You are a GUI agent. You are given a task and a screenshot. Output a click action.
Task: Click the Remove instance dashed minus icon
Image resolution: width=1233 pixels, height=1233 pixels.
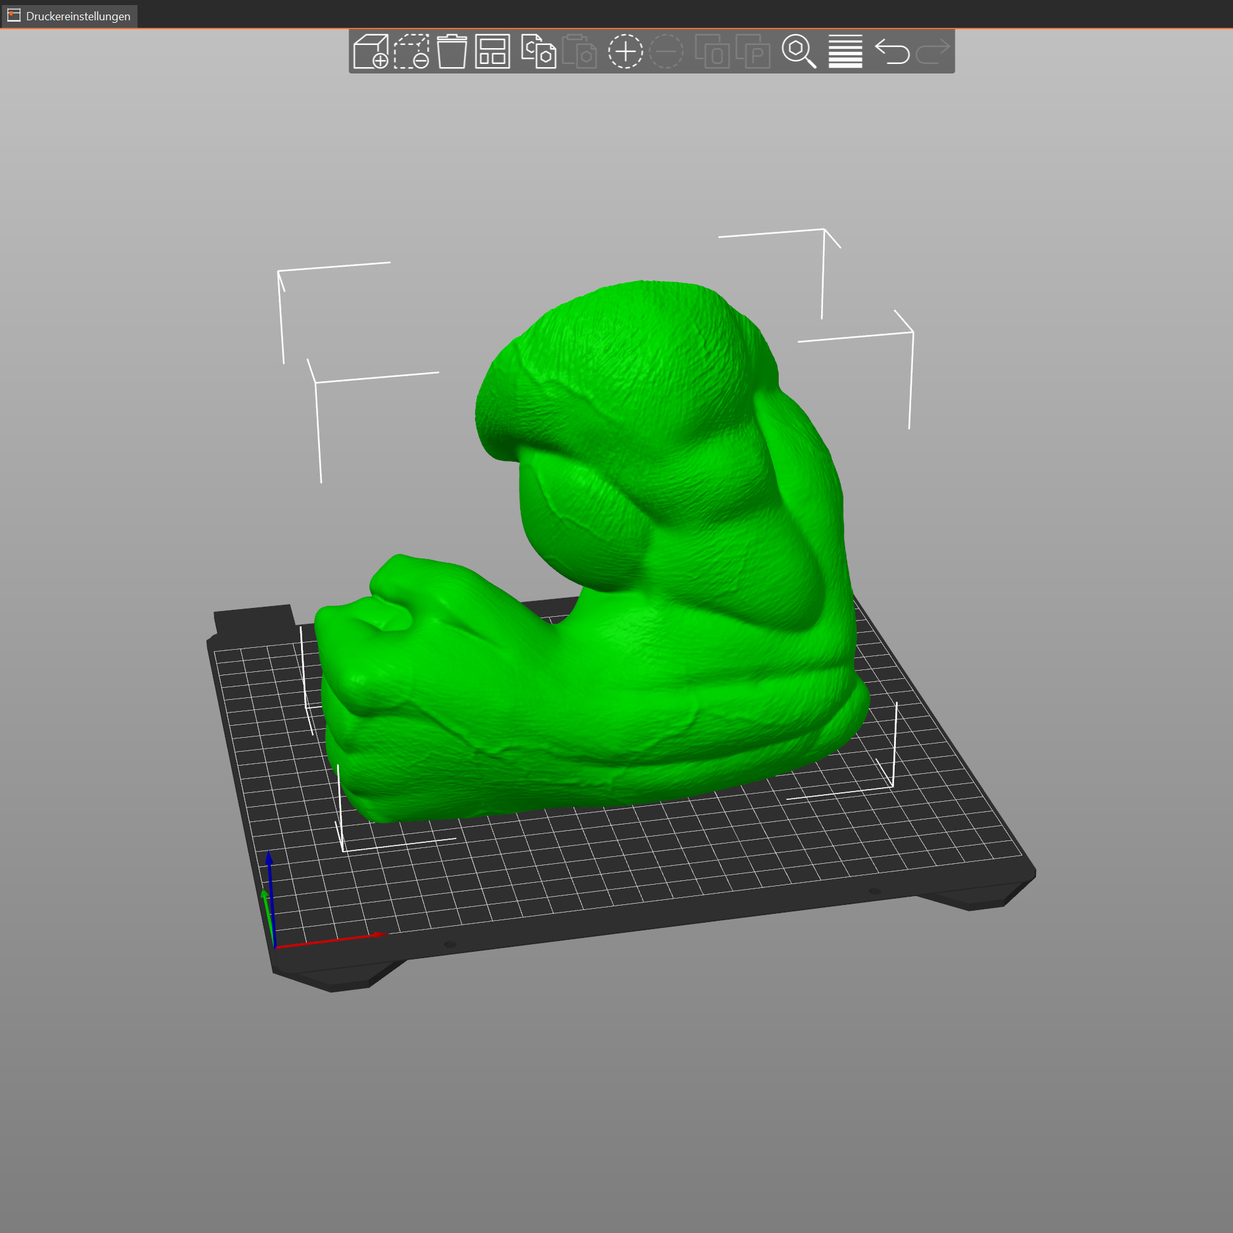(666, 51)
